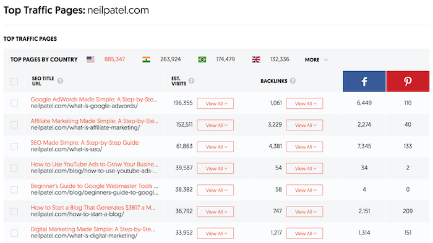Check the SEO Made Simple row checkbox

(14, 147)
